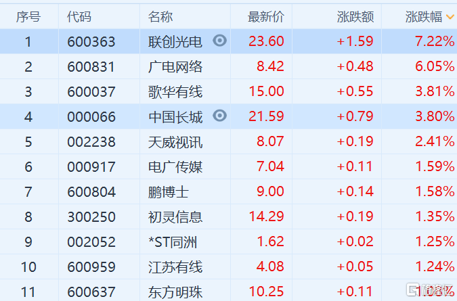The image size is (457, 301).
Task: Click percent change 1.24%
Action: click(x=435, y=267)
